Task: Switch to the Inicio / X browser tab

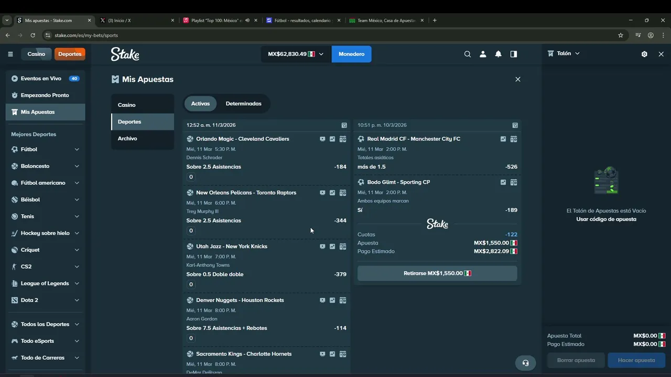Action: tap(137, 20)
